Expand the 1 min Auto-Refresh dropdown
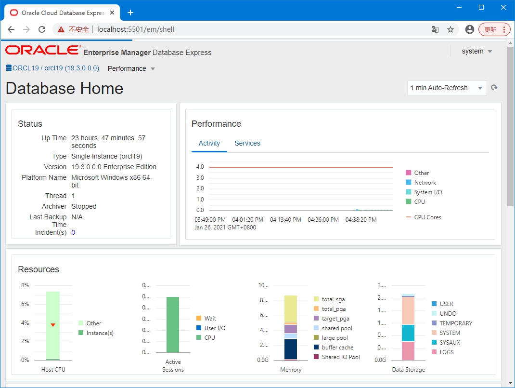The height and width of the screenshot is (388, 515). click(x=447, y=88)
